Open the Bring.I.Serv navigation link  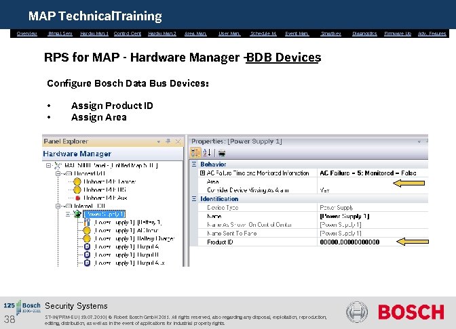(60, 34)
